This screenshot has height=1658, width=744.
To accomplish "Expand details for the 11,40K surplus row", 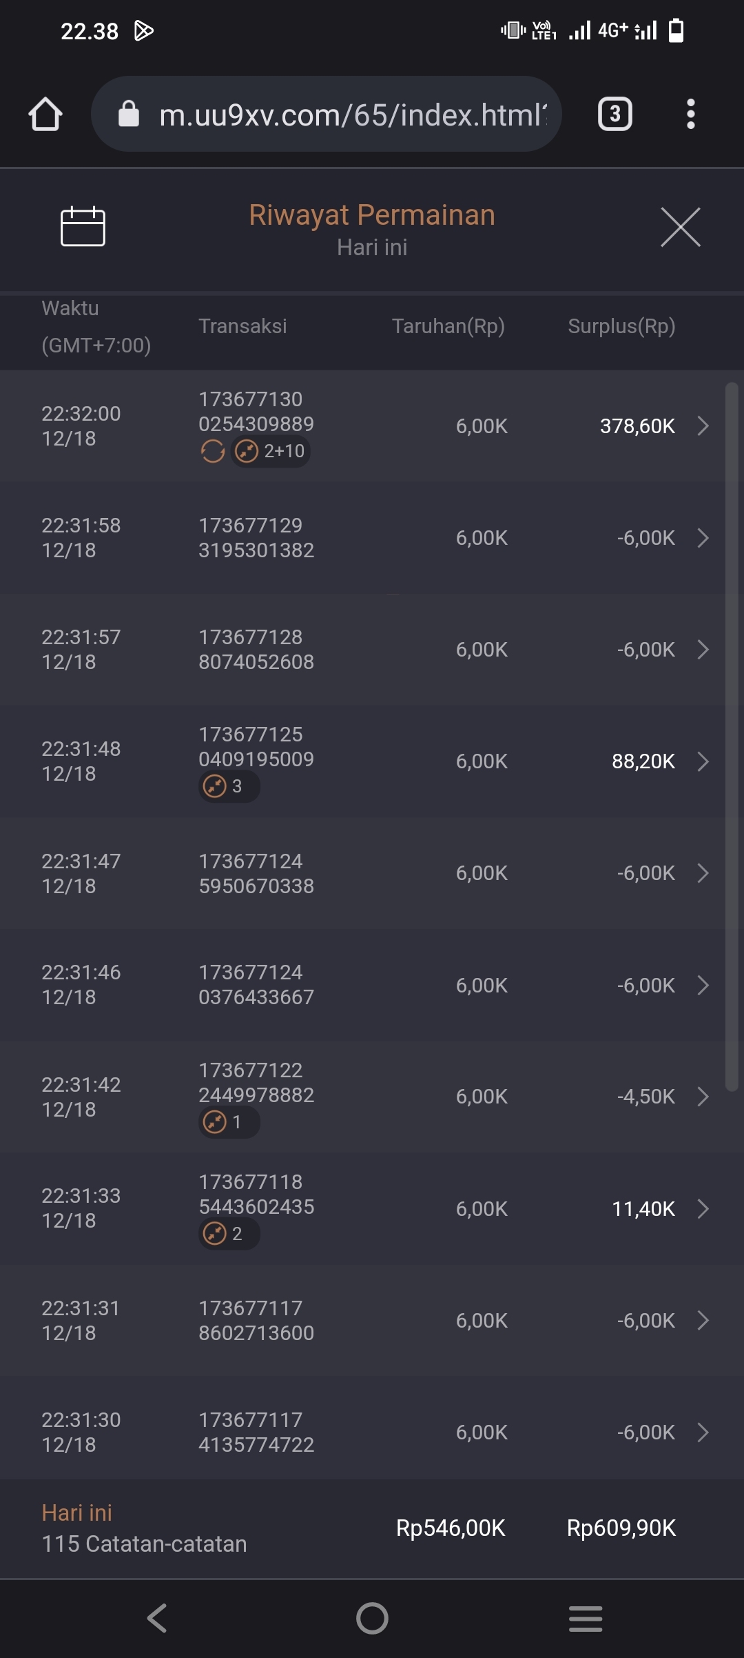I will (x=703, y=1208).
